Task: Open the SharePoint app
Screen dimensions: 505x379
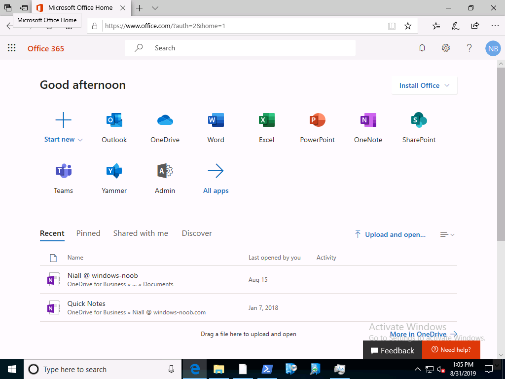Action: (419, 128)
